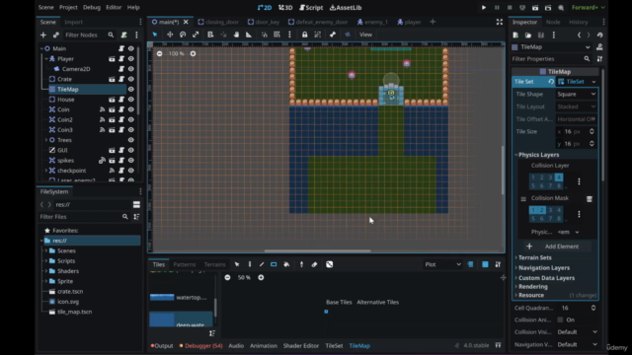
Task: Hide the Trees node
Action: point(131,140)
